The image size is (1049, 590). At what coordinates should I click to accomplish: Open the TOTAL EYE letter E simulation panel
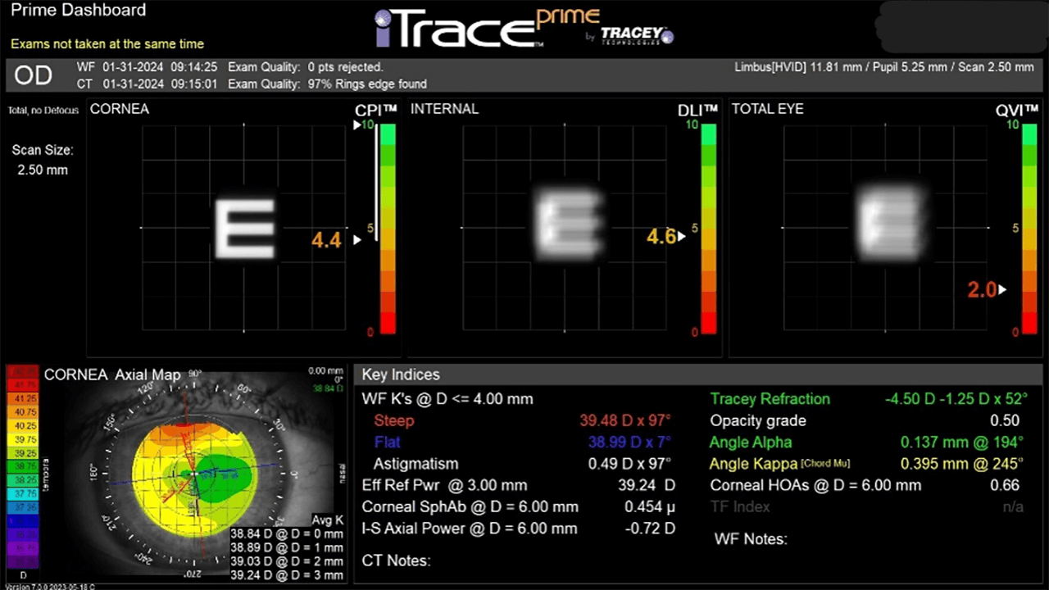point(887,228)
